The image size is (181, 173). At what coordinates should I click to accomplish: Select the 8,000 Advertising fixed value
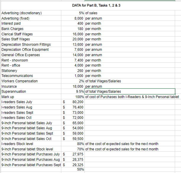(73, 18)
